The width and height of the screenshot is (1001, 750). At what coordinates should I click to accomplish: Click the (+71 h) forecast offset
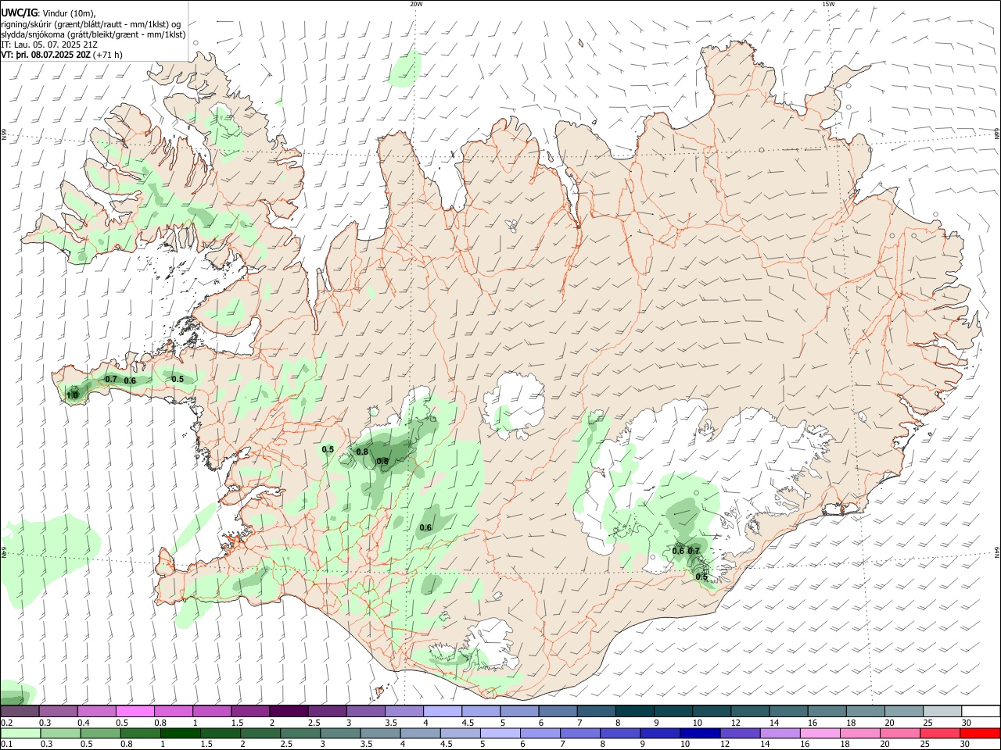[x=108, y=55]
